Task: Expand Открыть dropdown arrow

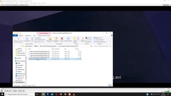Action: (92, 38)
